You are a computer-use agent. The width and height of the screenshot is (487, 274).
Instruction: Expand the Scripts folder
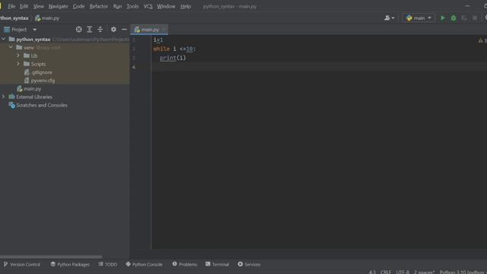(x=18, y=64)
